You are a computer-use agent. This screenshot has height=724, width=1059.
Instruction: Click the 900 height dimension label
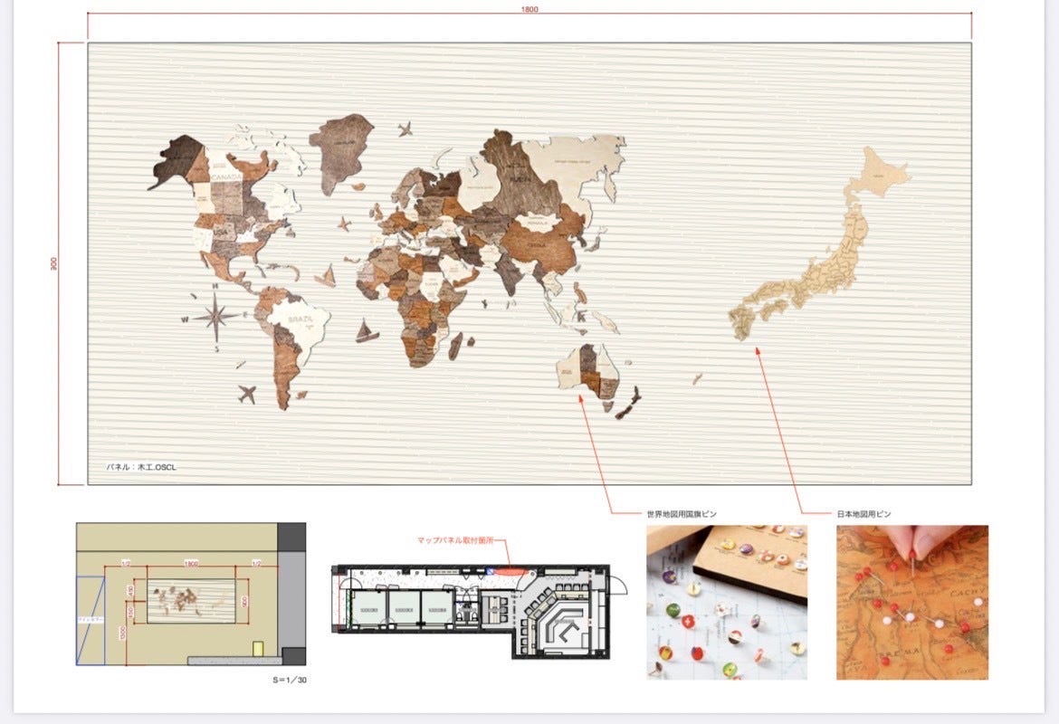click(x=53, y=263)
